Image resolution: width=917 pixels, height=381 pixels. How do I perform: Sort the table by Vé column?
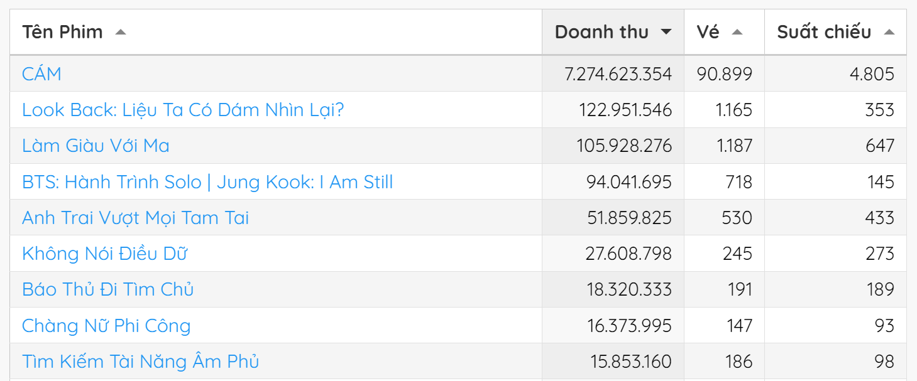coord(710,31)
